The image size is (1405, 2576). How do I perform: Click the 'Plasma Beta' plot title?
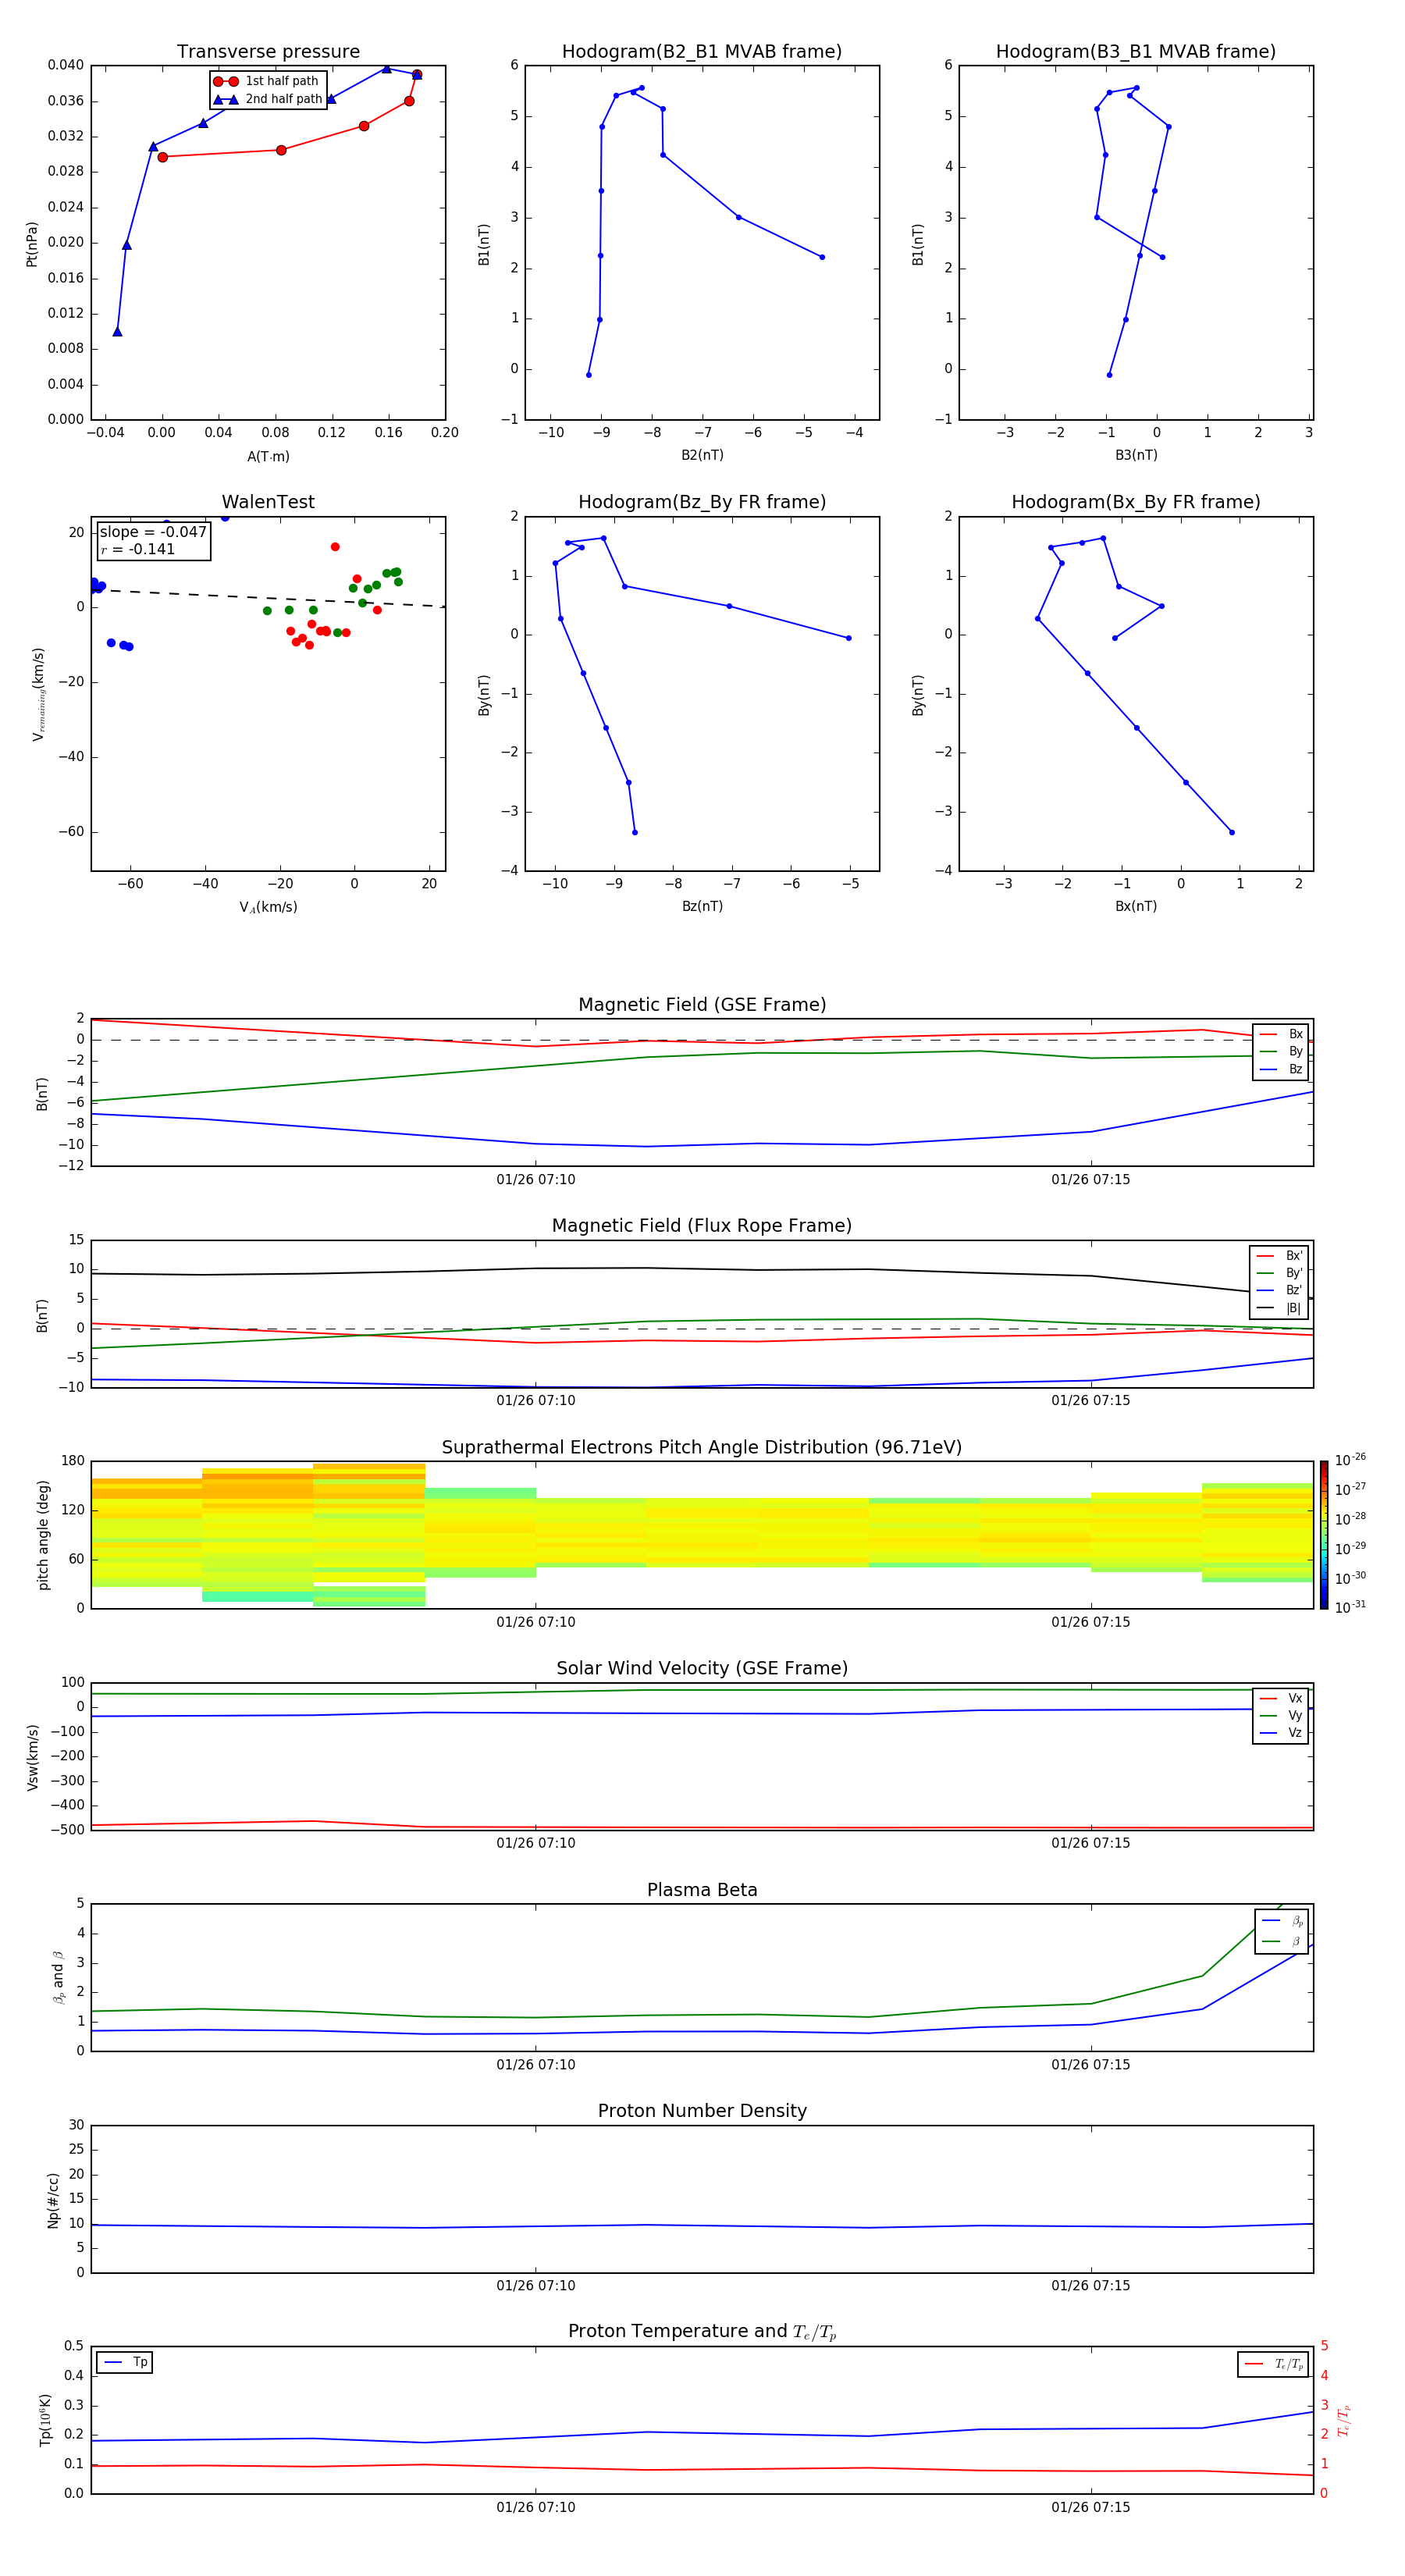pos(702,1890)
